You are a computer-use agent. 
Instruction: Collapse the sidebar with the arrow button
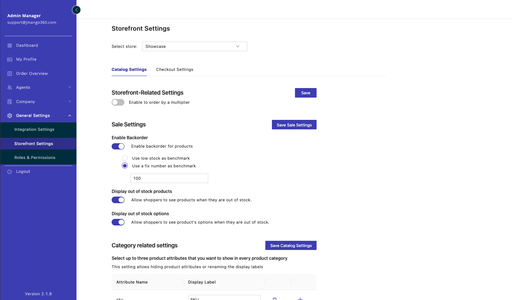pyautogui.click(x=76, y=10)
